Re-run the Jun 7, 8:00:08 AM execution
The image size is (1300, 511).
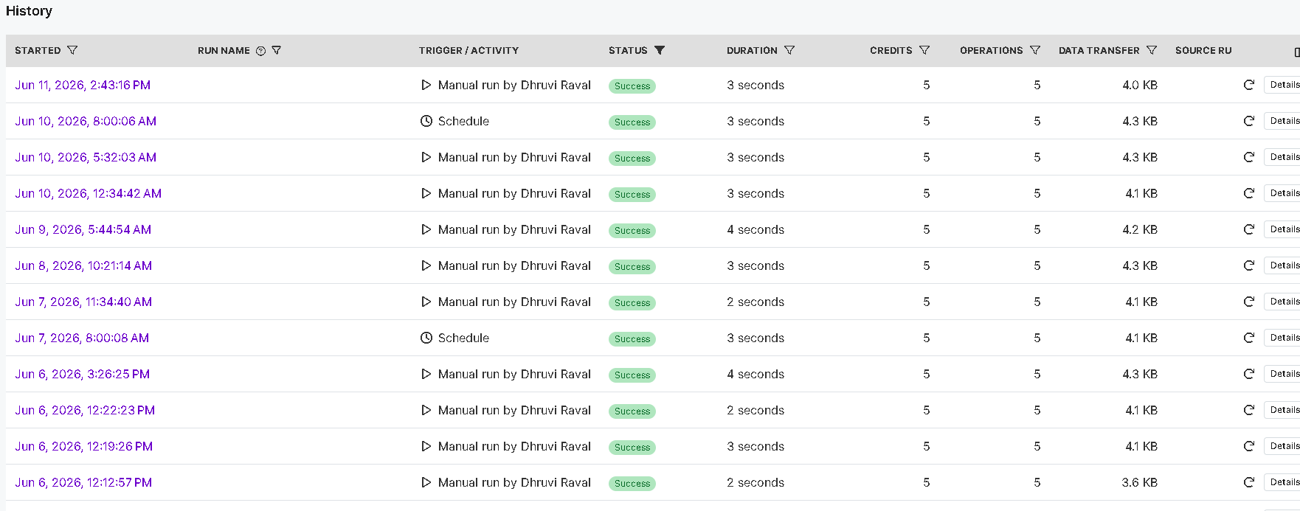1249,338
